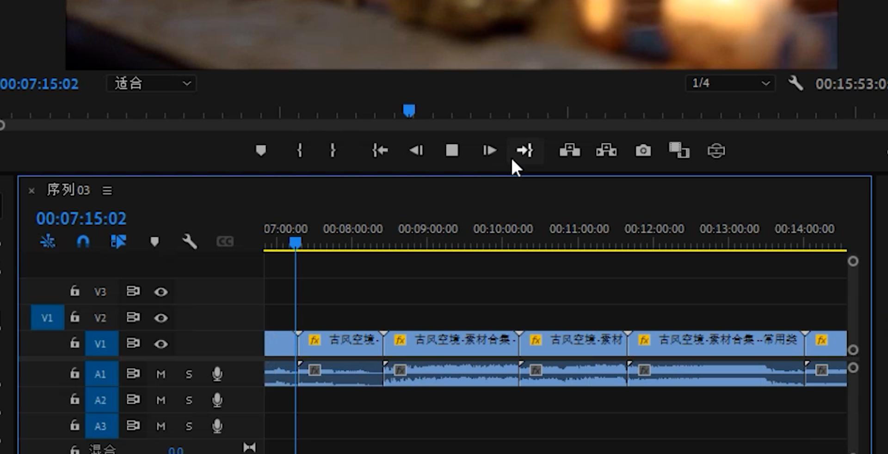
Task: Close the 序列03 sequence tab
Action: click(31, 190)
